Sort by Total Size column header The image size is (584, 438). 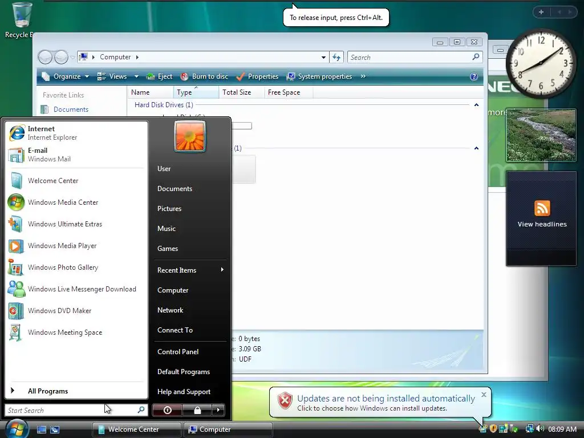coord(242,92)
